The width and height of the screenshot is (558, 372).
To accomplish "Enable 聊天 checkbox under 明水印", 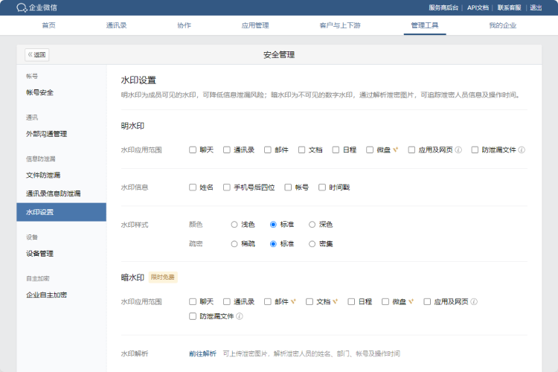I will pos(193,150).
